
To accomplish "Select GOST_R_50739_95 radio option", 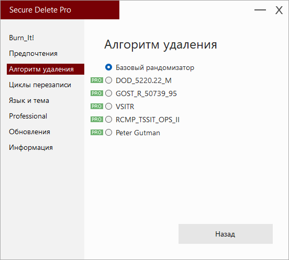I will pyautogui.click(x=108, y=93).
